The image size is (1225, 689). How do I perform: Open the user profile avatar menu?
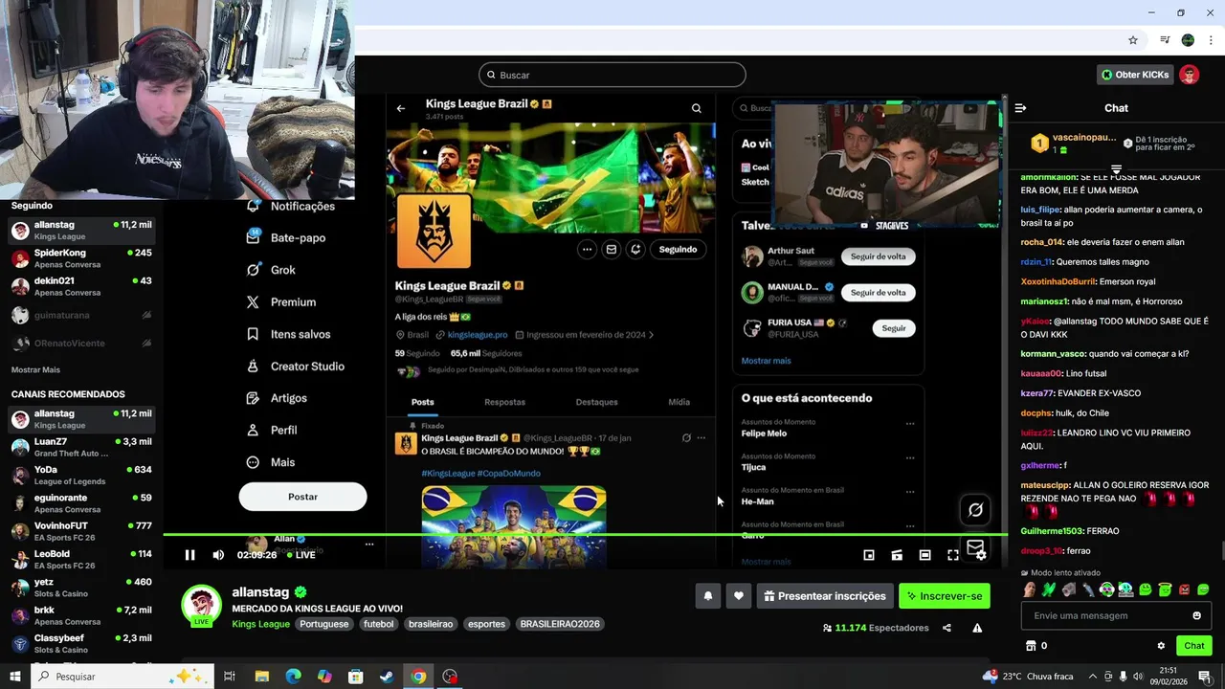[1189, 75]
